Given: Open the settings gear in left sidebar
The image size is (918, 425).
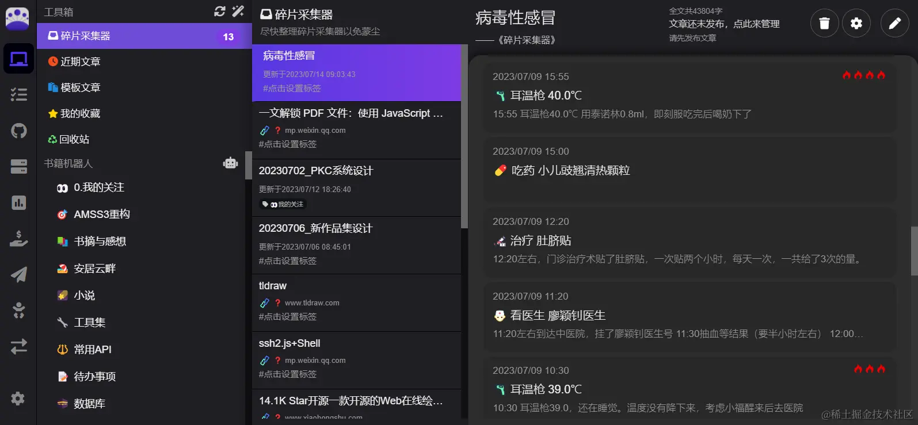Looking at the screenshot, I should 18,399.
